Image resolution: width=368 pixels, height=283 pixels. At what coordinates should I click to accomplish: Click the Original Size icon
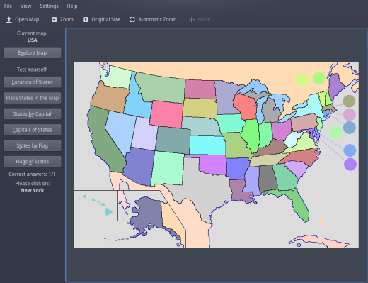[x=86, y=20]
